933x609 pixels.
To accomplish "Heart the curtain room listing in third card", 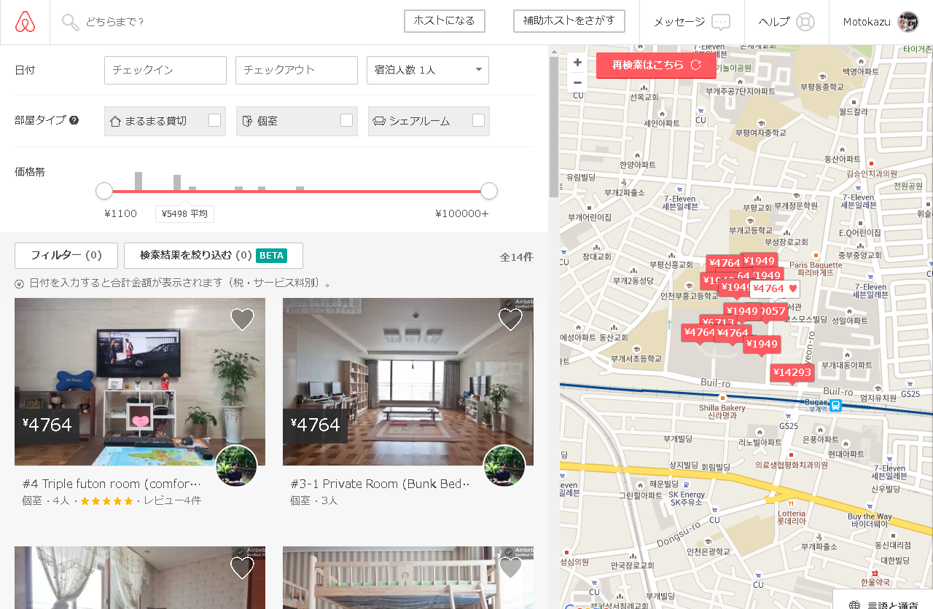I will 242,567.
